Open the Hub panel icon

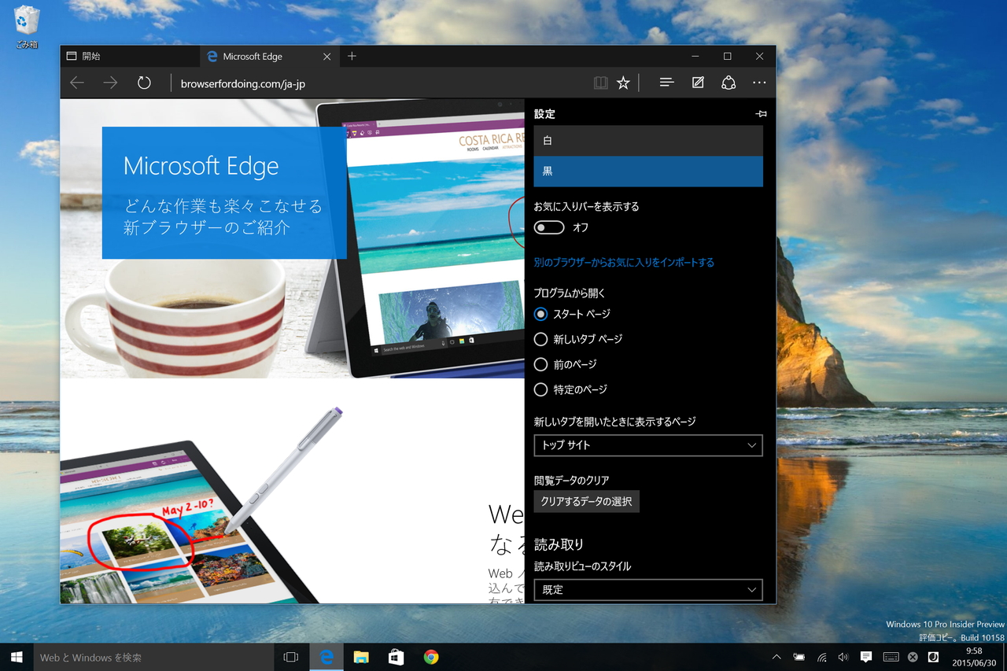666,82
